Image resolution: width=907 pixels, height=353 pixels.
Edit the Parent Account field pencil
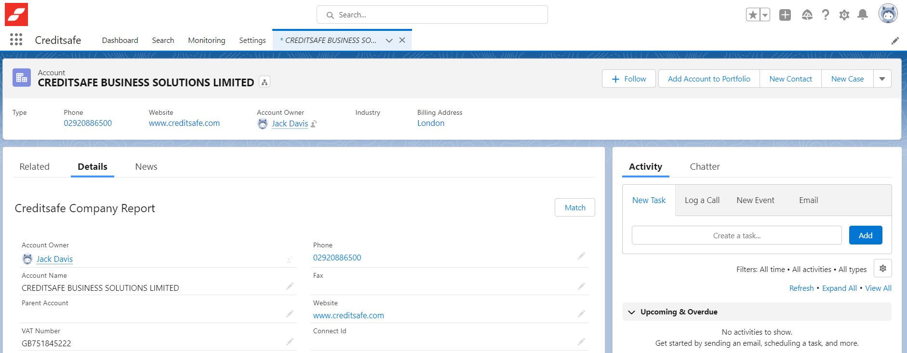pyautogui.click(x=290, y=313)
